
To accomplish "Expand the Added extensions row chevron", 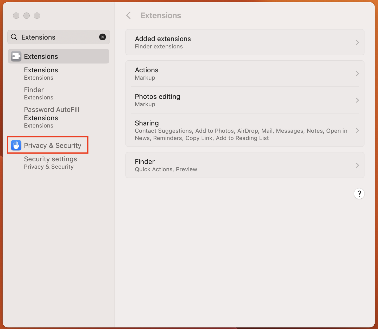I will point(357,42).
